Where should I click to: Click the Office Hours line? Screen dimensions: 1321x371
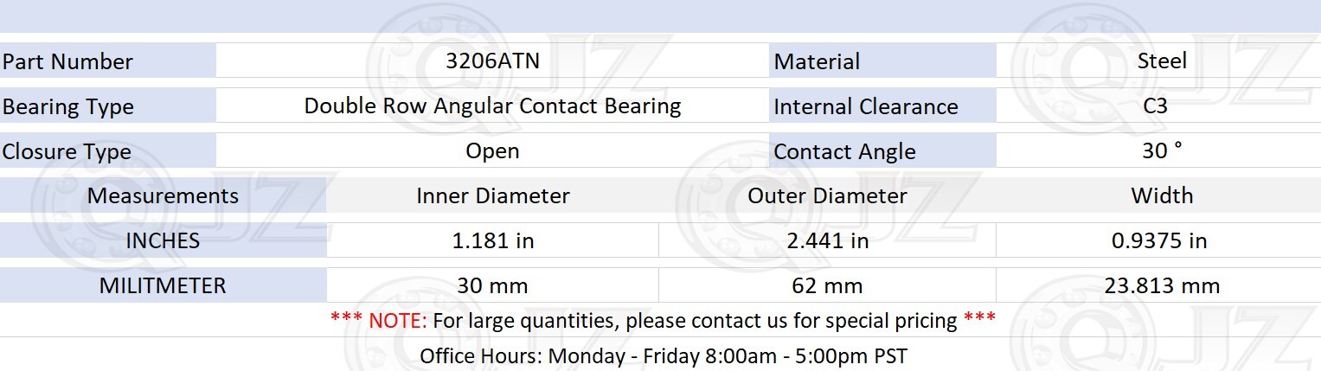click(663, 355)
